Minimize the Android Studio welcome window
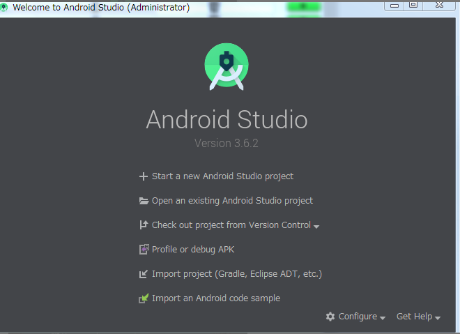Image resolution: width=460 pixels, height=334 pixels. [394, 6]
